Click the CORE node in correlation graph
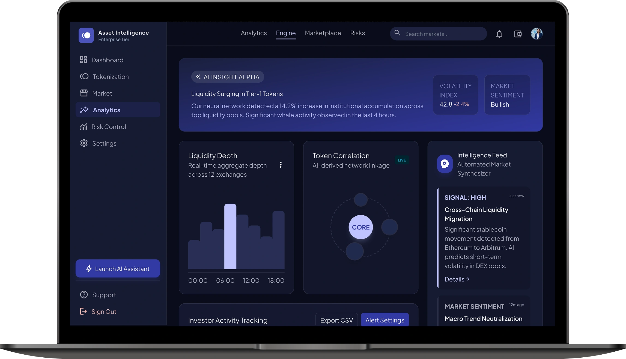The height and width of the screenshot is (359, 626). coord(361,227)
